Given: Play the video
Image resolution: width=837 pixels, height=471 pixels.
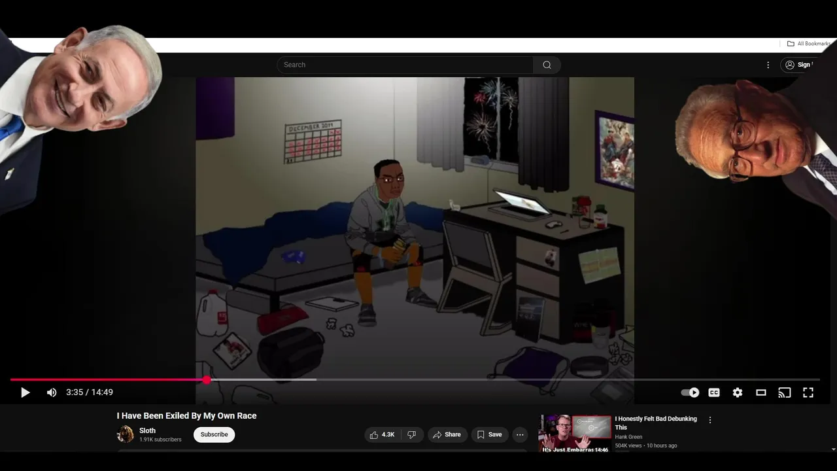Looking at the screenshot, I should coord(26,392).
